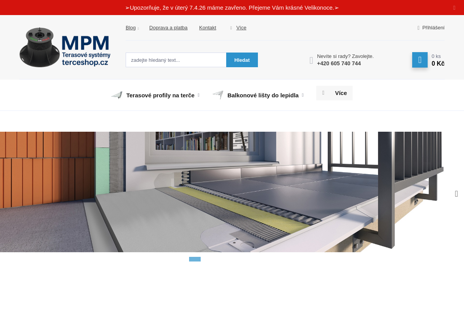This screenshot has height=309, width=464.
Task: Click the Terasové profily category icon
Action: pos(117,95)
